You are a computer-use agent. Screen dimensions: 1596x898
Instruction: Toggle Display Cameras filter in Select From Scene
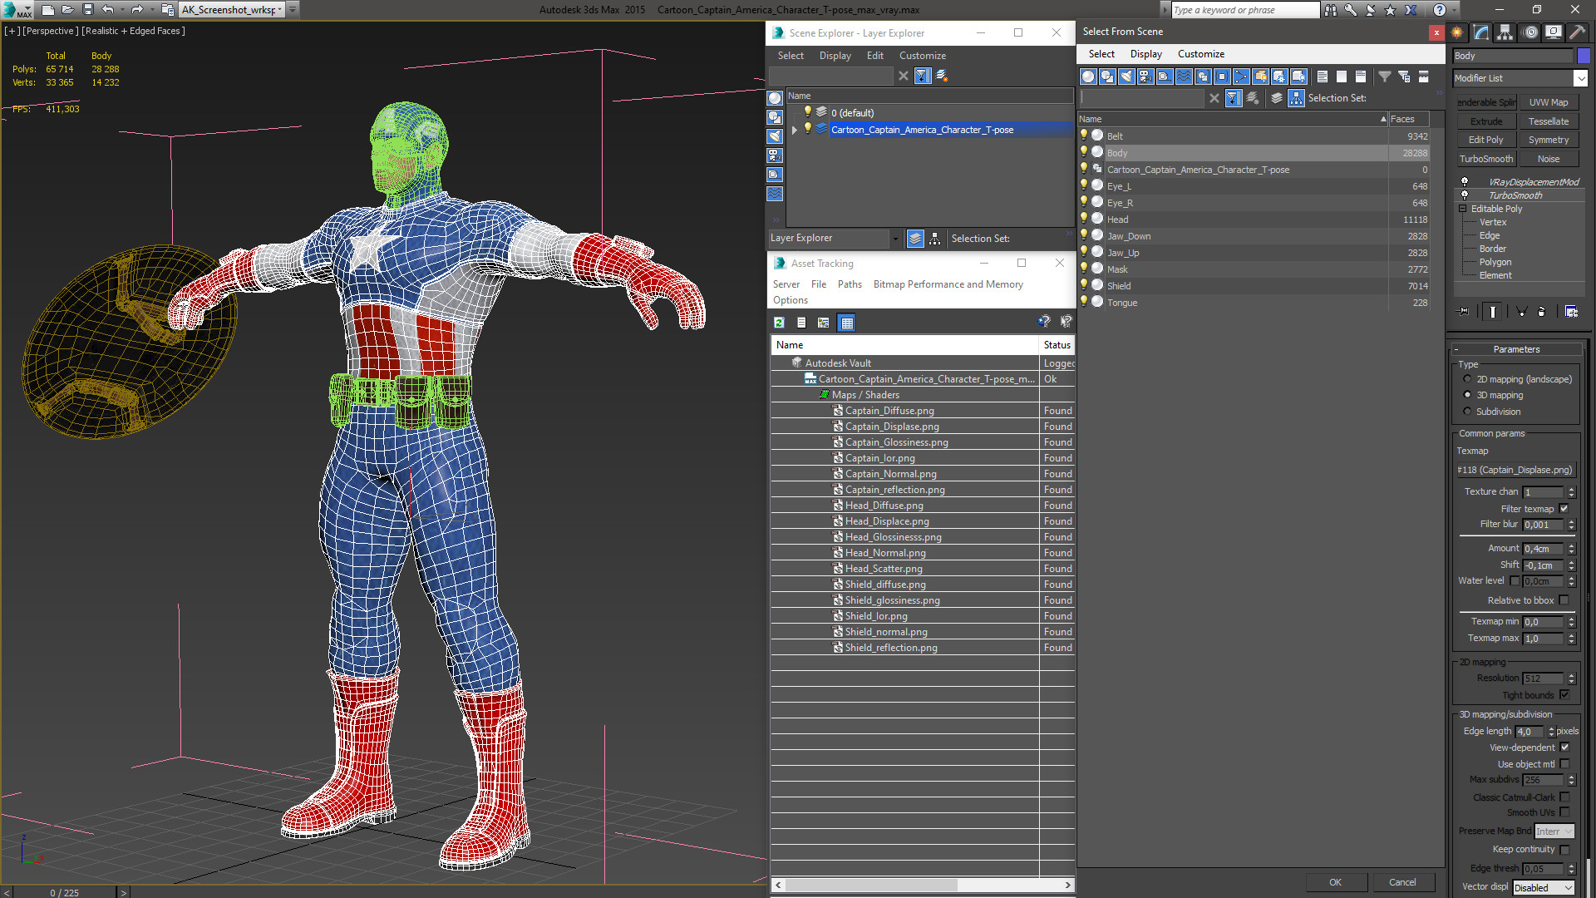[x=1145, y=76]
